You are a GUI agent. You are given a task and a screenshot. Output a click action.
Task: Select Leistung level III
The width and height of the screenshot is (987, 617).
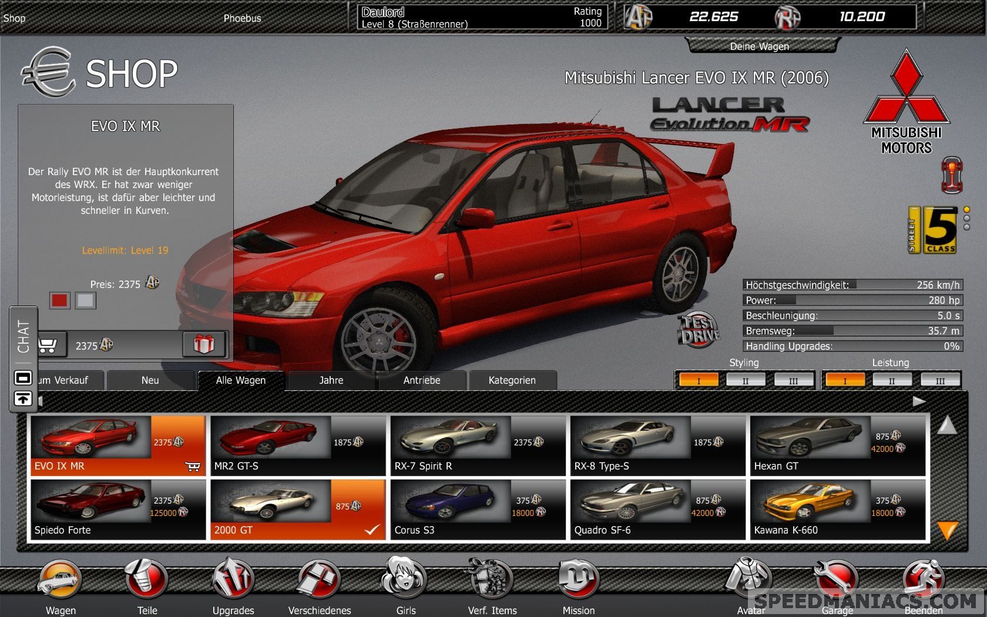[940, 380]
